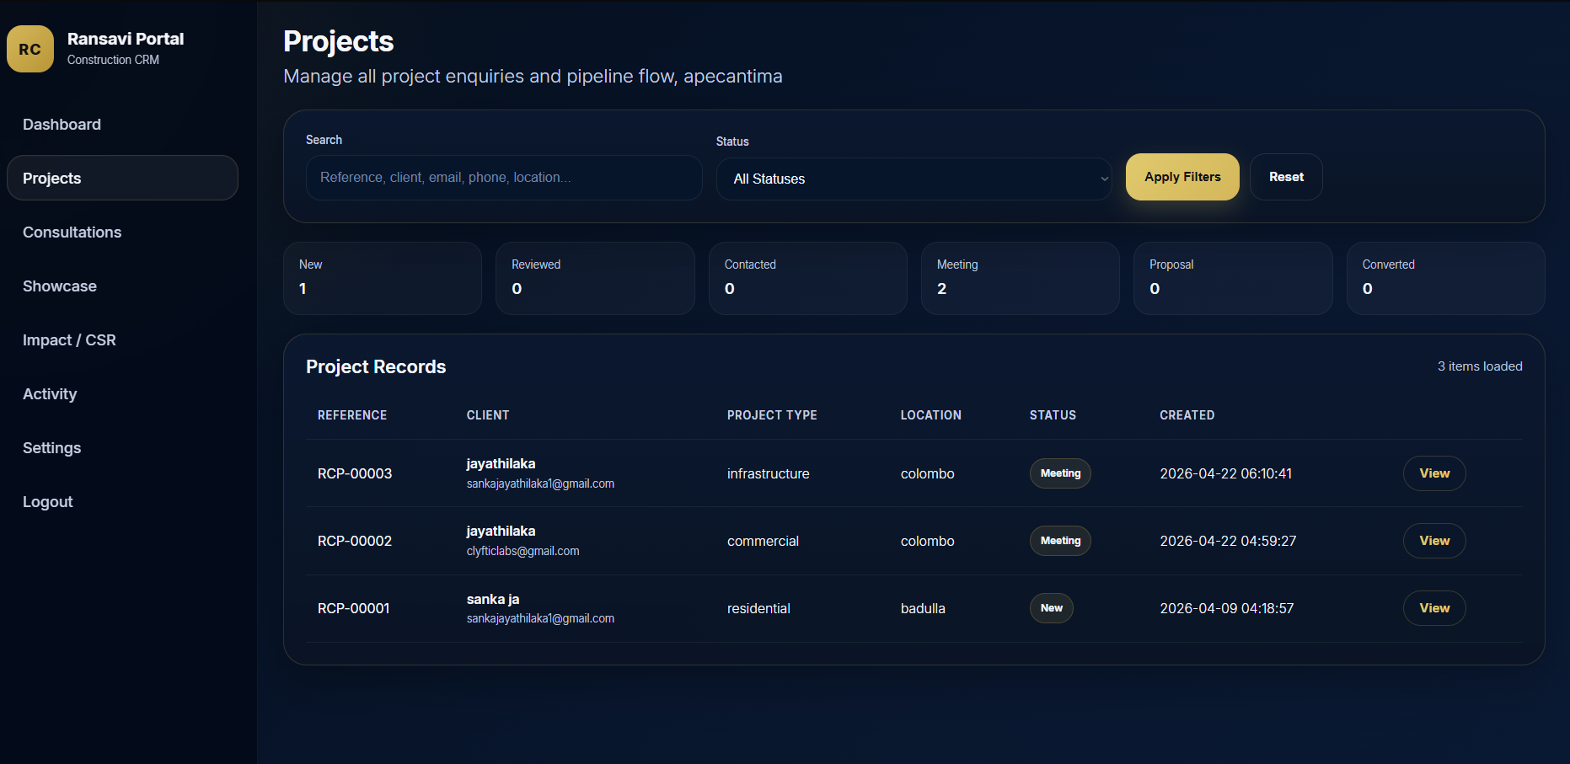Screen dimensions: 1570x764
Task: Click the CREATED column header
Action: (x=1187, y=415)
